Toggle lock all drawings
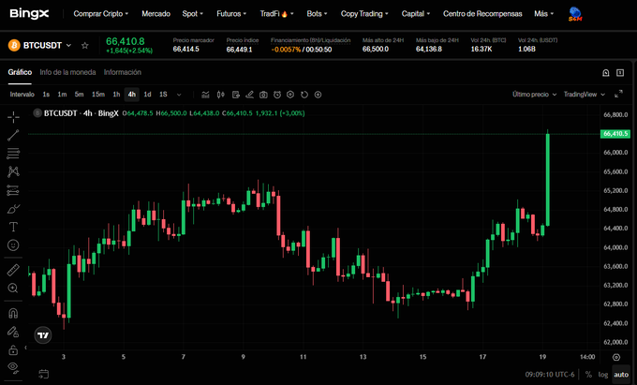 13,349
